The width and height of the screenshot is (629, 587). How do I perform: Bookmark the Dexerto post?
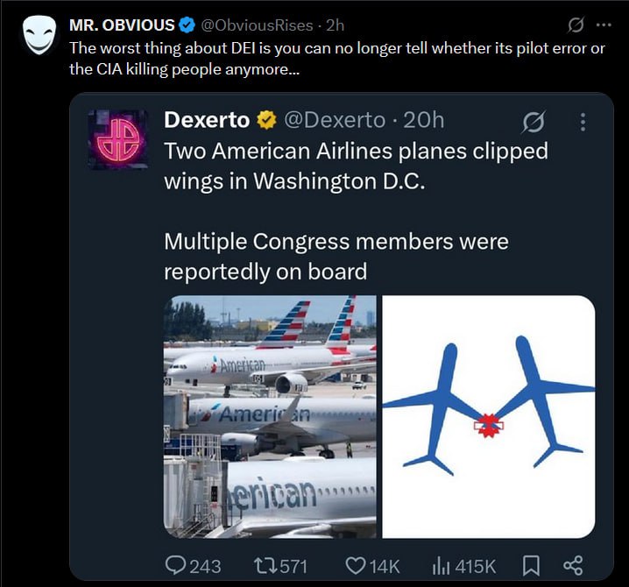point(531,566)
